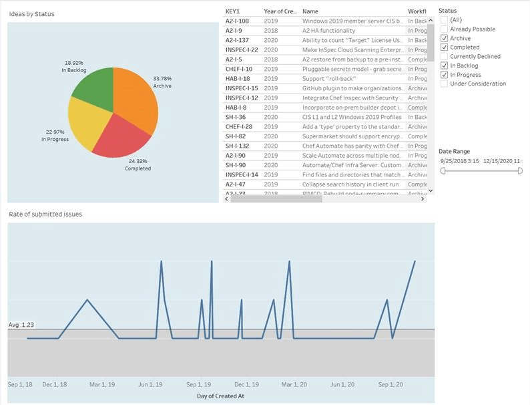Click the left handle of Date Range slider
This screenshot has height=405, width=530.
[x=442, y=171]
